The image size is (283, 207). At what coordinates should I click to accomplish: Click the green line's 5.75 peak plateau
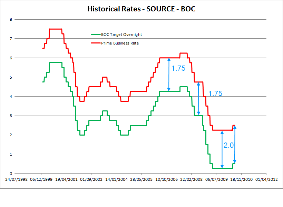(56, 63)
